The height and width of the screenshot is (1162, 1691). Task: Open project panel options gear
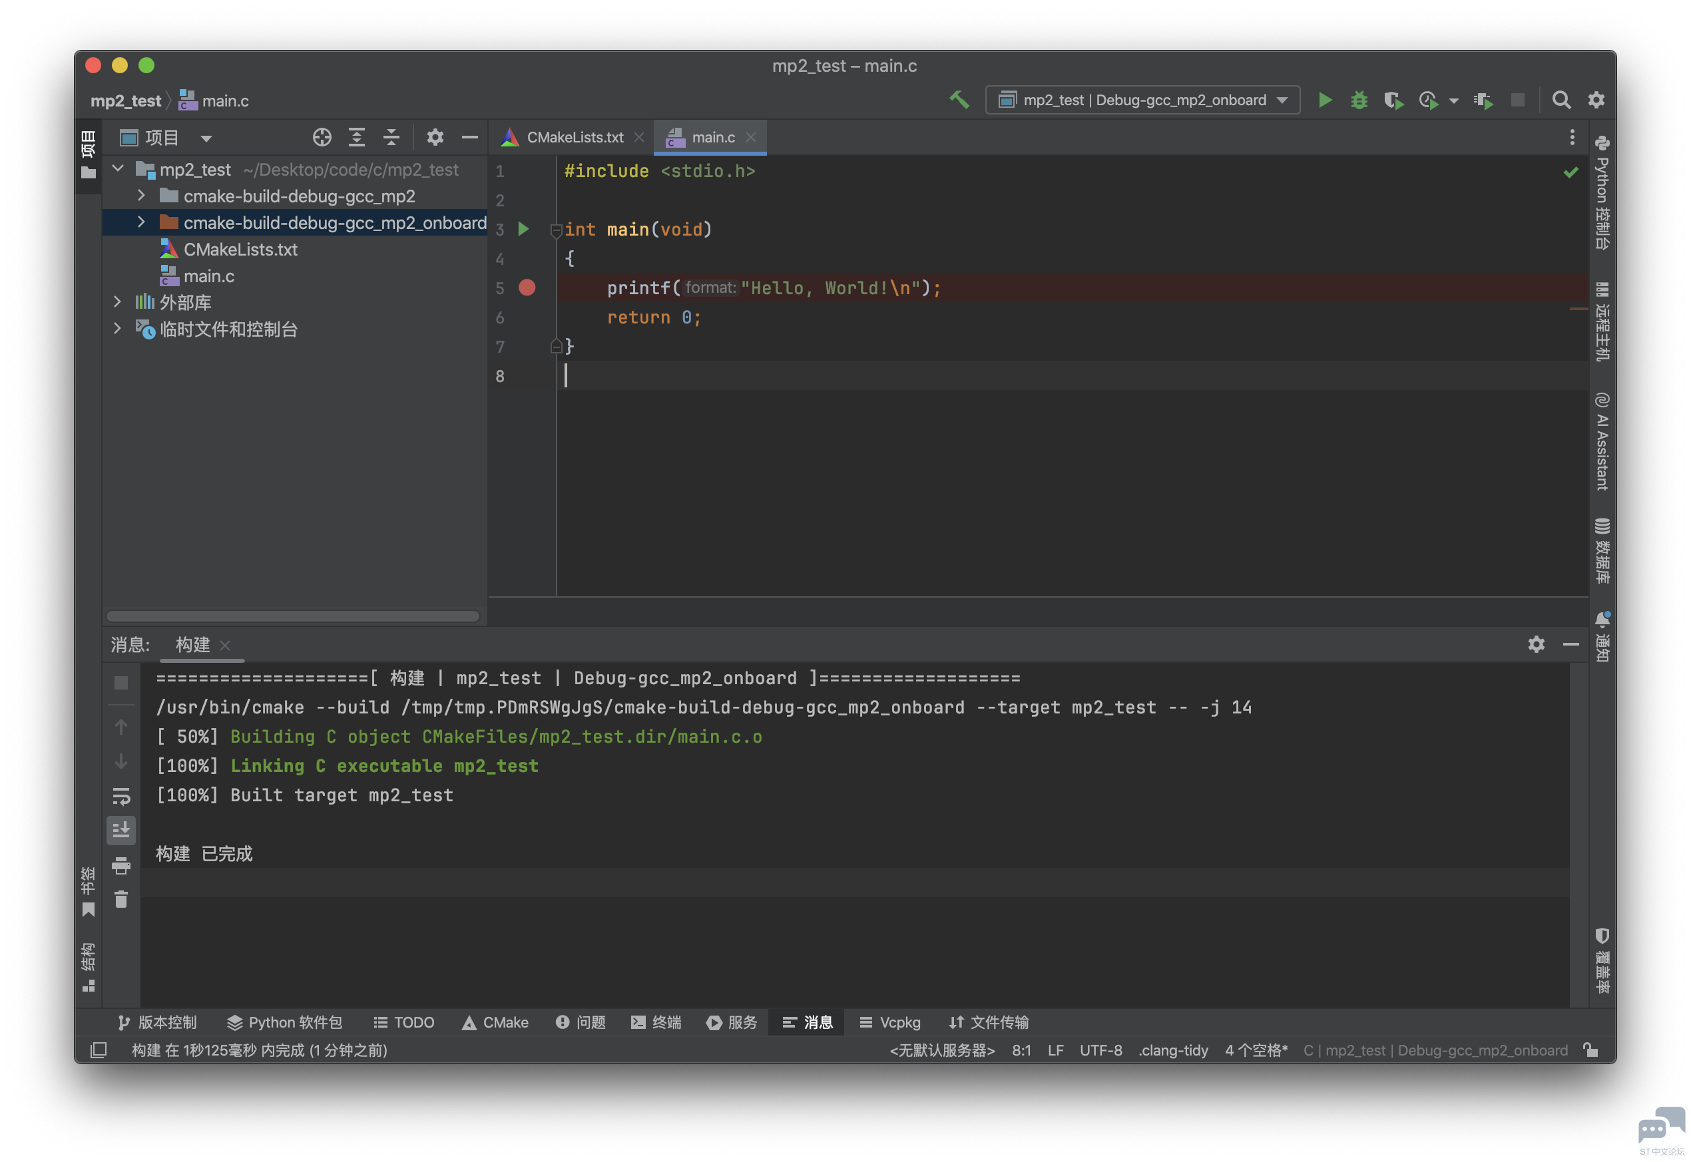(x=435, y=137)
